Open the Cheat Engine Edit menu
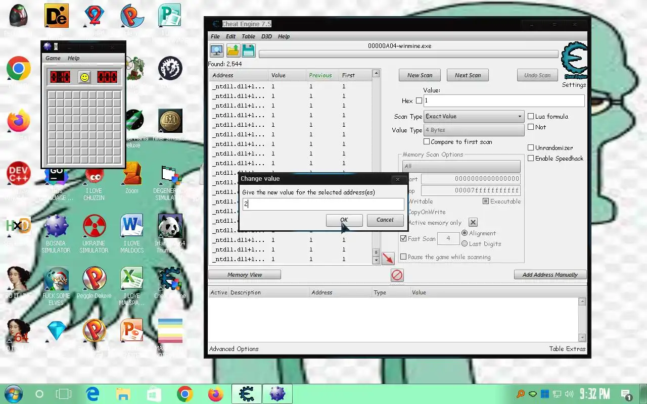The image size is (647, 404). coord(231,36)
